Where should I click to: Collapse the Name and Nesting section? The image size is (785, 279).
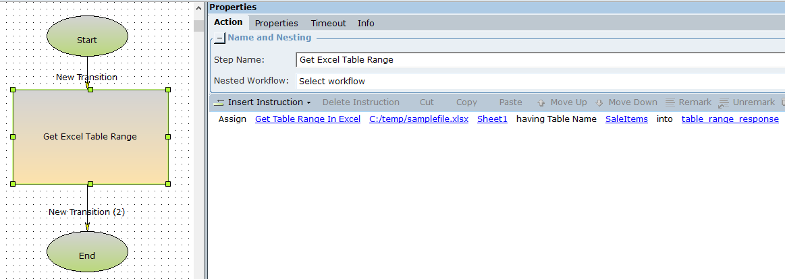pos(220,38)
